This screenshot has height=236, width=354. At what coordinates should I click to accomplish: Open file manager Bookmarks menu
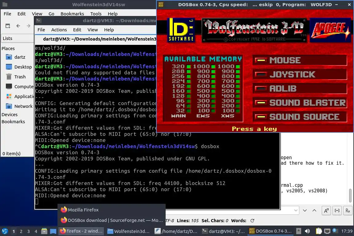tap(72, 14)
